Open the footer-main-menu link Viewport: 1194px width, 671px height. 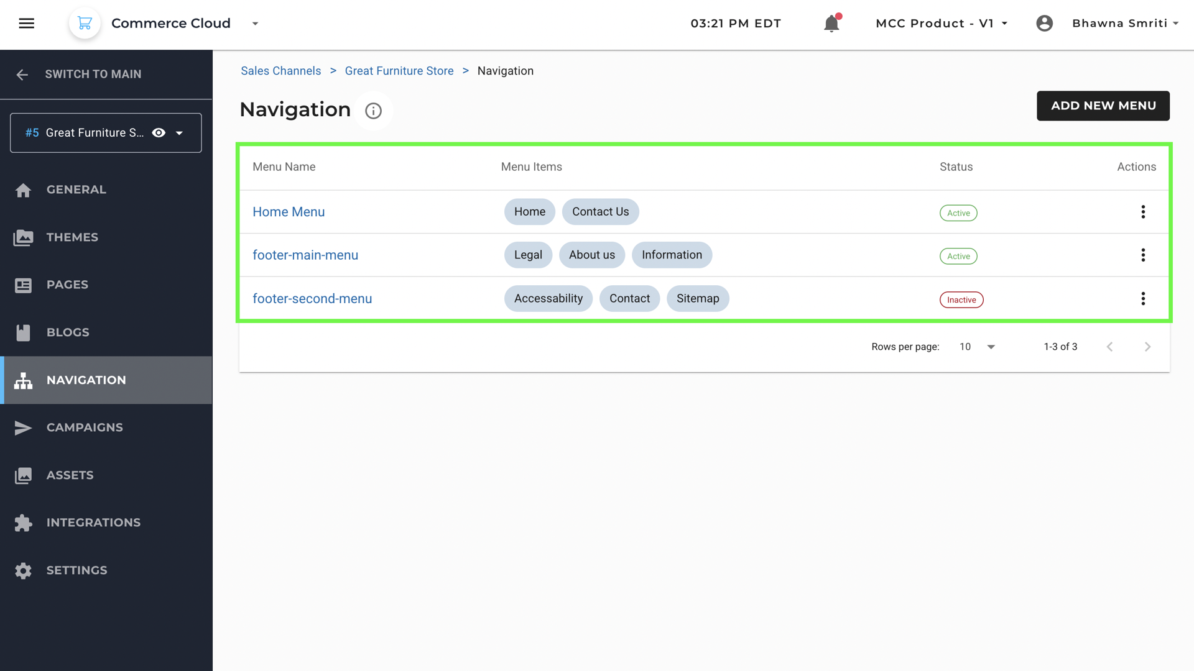[305, 255]
